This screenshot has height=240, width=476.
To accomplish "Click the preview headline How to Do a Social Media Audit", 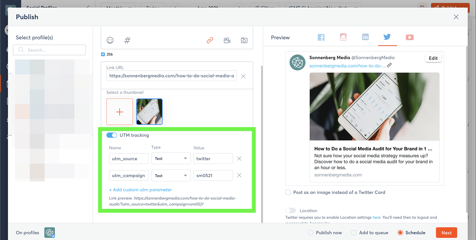I will click(x=373, y=149).
